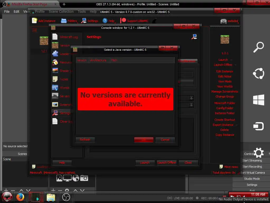Collapse the instance group toggle icon
Screen dimensions: 270x203
[35, 30]
